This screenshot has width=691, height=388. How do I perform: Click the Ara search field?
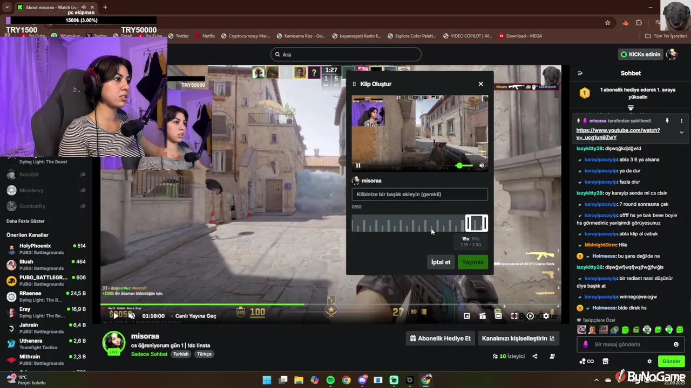coord(345,54)
